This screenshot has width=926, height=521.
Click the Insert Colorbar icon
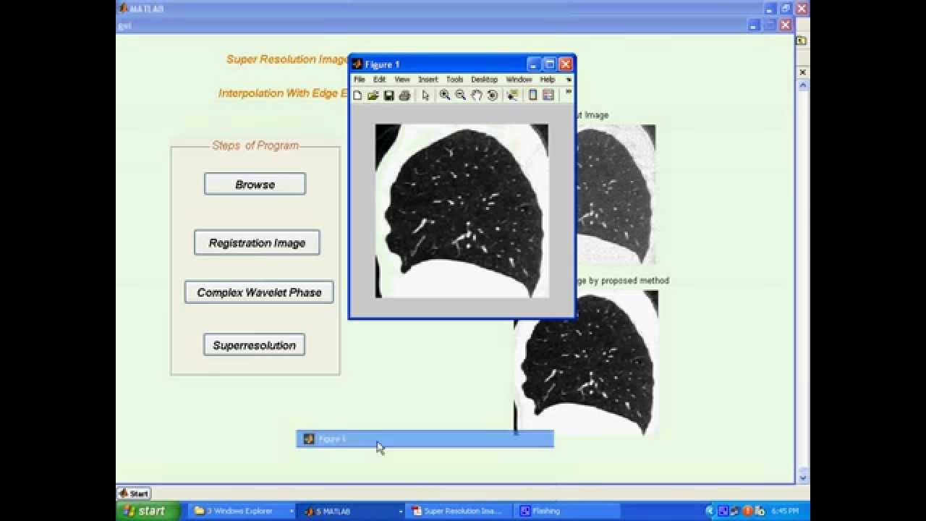point(533,96)
